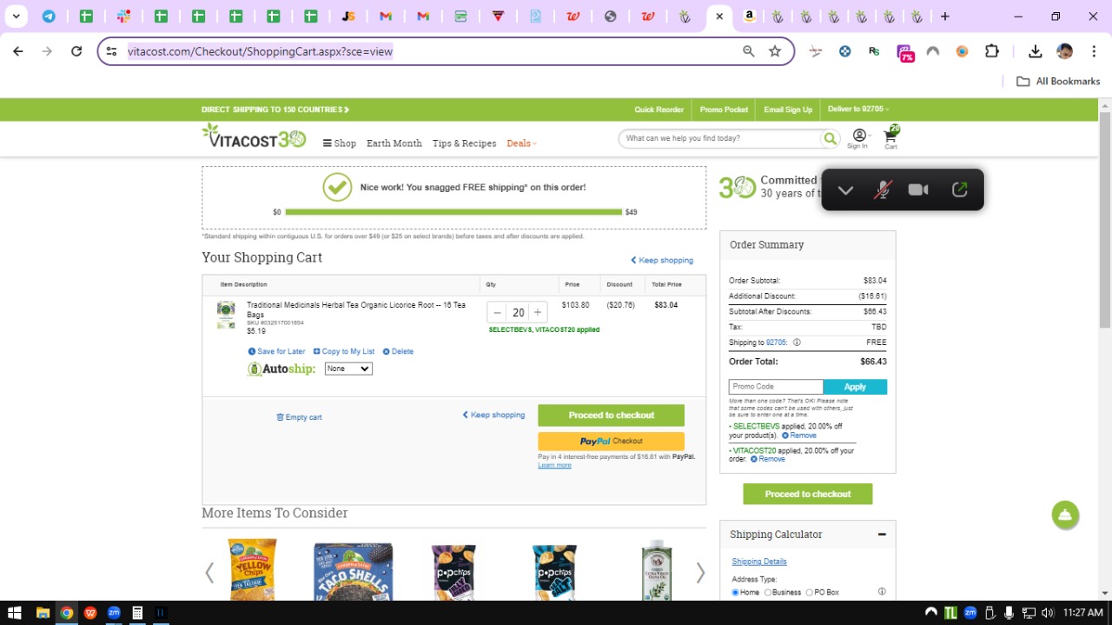Collapse Zoom meeting controls with the chevron
This screenshot has height=625, width=1112.
pyautogui.click(x=845, y=189)
